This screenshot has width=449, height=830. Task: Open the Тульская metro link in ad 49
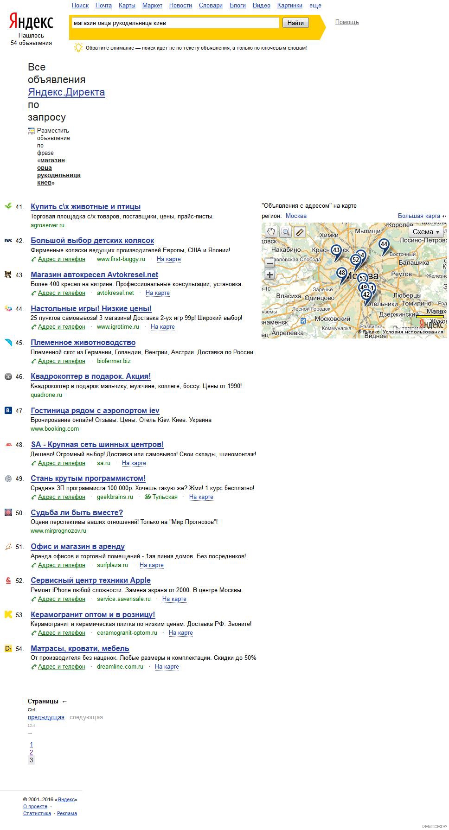pos(165,497)
